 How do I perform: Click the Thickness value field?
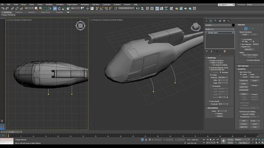[222, 78]
